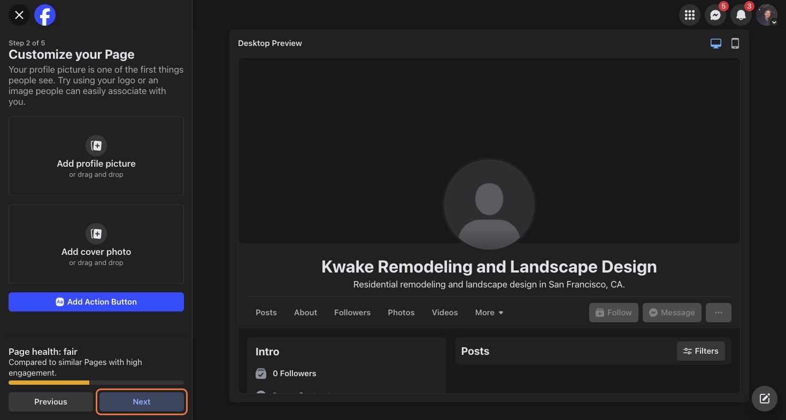Click the Add profile picture upload area
786x420 pixels.
point(96,156)
